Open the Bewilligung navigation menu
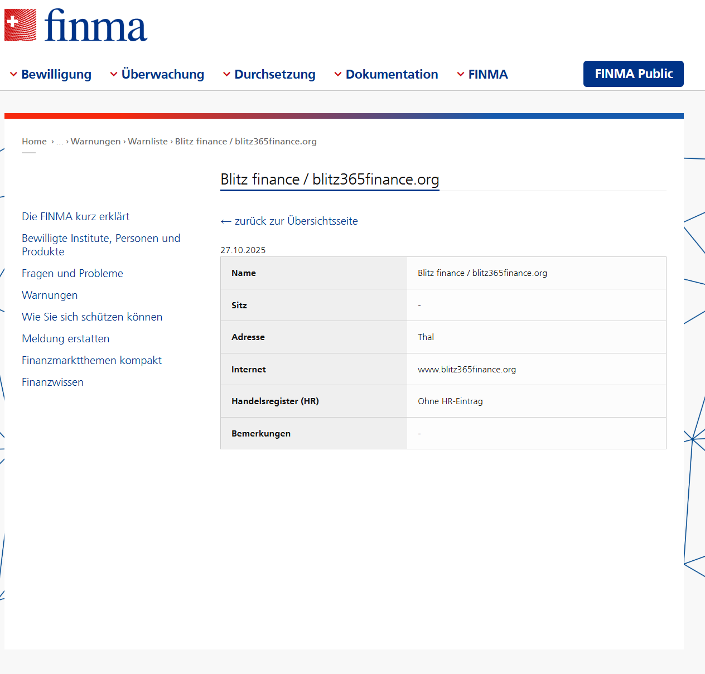This screenshot has width=705, height=674. click(56, 74)
